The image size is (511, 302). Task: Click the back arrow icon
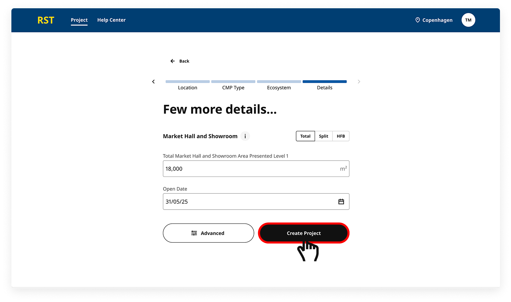[x=173, y=61]
